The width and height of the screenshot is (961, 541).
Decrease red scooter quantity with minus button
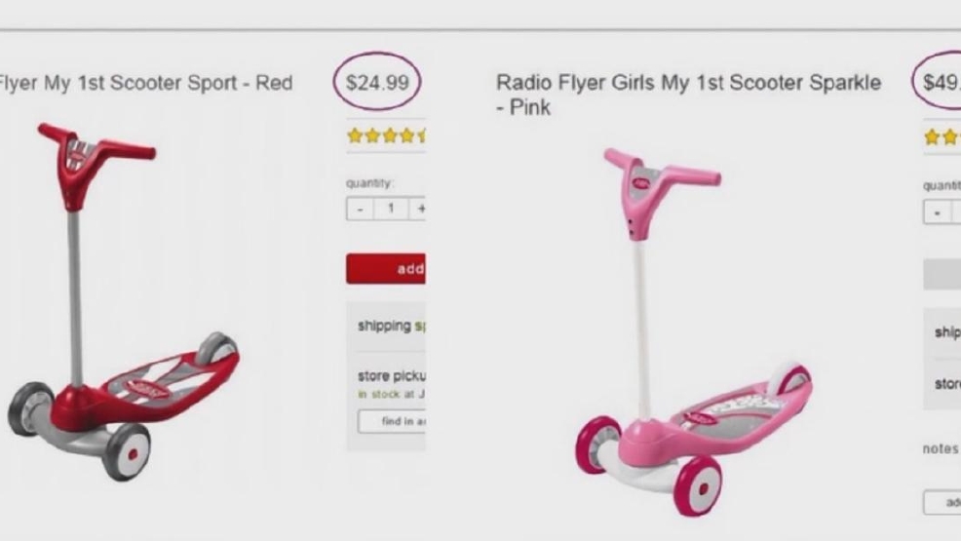[360, 209]
